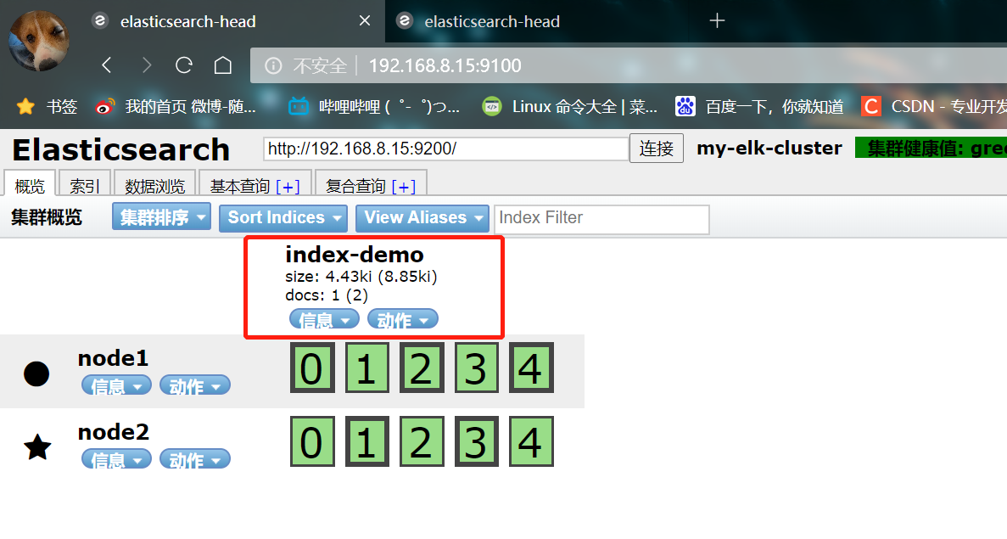This screenshot has height=539, width=1007.
Task: Click shard 4 on node1
Action: [531, 368]
